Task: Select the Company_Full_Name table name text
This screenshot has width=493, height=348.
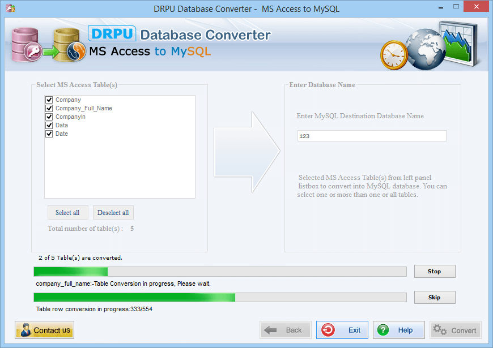Action: pos(84,108)
